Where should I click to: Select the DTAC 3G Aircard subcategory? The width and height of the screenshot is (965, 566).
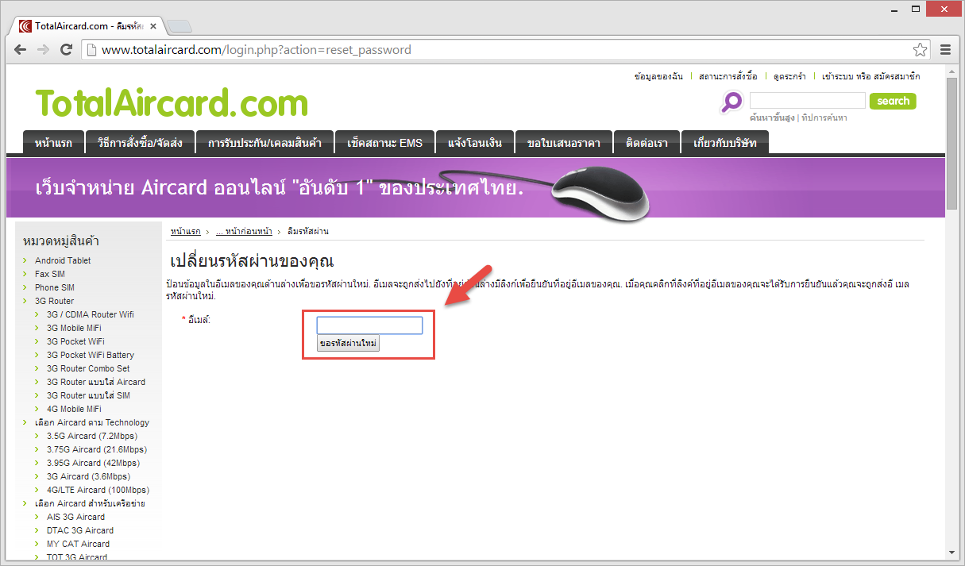point(80,530)
